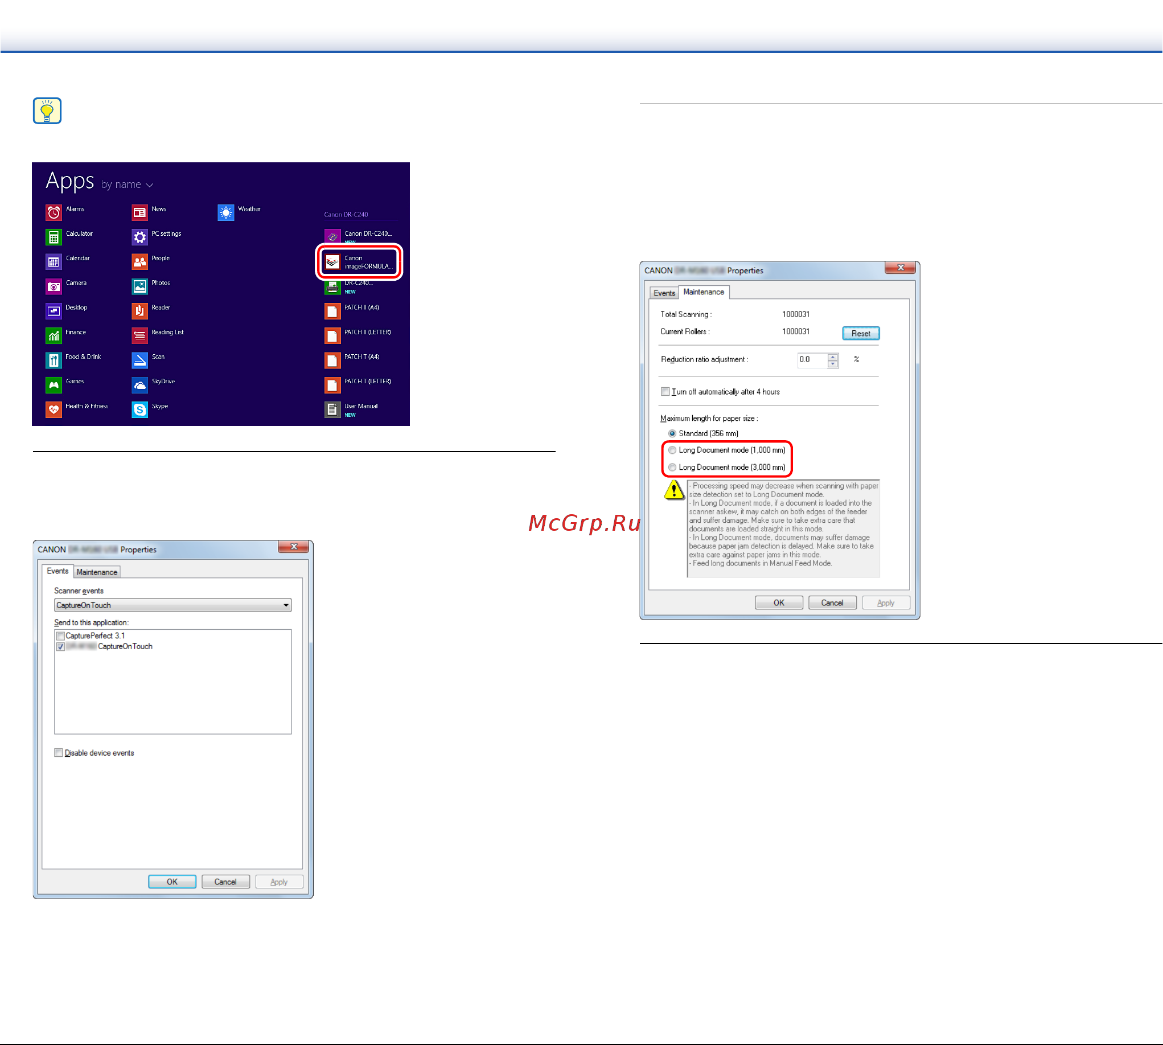1163x1045 pixels.
Task: Increase the reduction ratio with up arrow
Action: (x=833, y=356)
